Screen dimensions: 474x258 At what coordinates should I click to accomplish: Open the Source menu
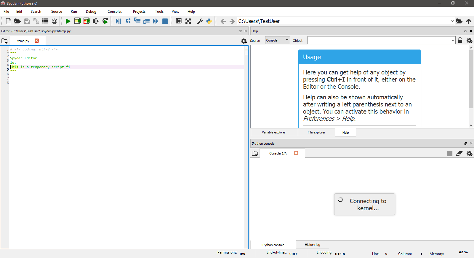57,12
